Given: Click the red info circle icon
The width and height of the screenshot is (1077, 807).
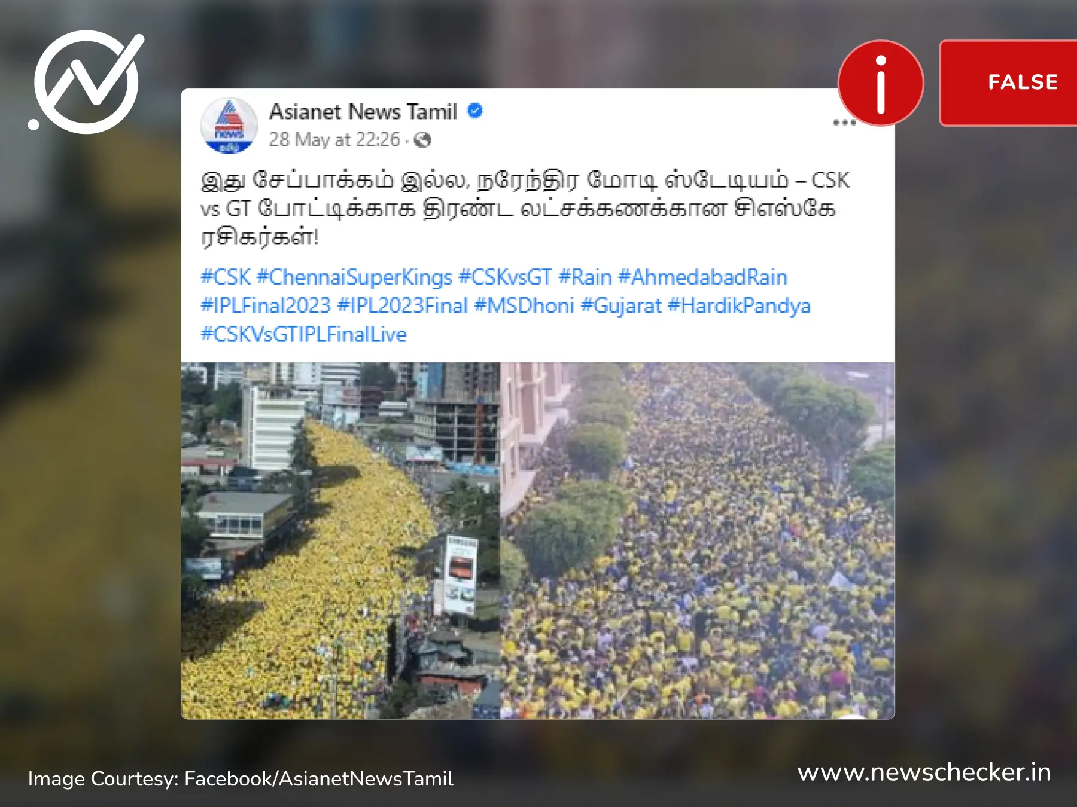Looking at the screenshot, I should click(x=881, y=83).
